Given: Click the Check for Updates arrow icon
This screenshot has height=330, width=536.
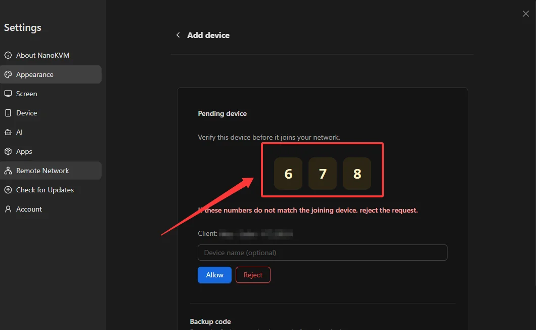Looking at the screenshot, I should [x=8, y=190].
